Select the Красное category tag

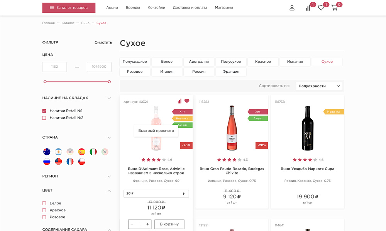[263, 62]
